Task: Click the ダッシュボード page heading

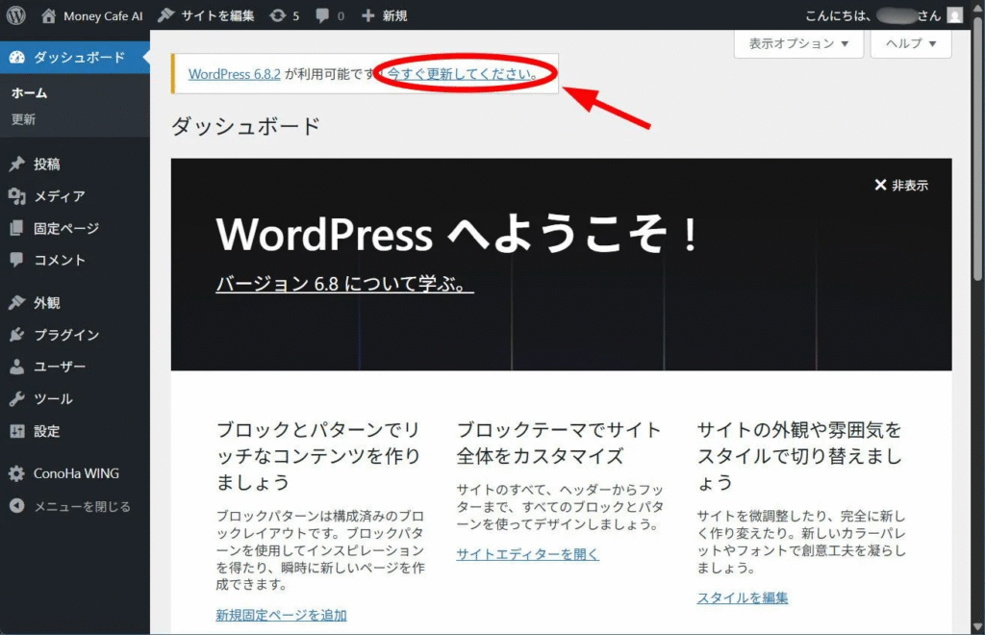Action: (245, 126)
